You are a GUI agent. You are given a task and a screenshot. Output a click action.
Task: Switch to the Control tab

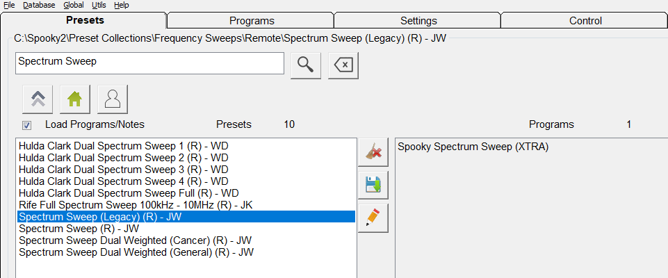click(x=585, y=21)
